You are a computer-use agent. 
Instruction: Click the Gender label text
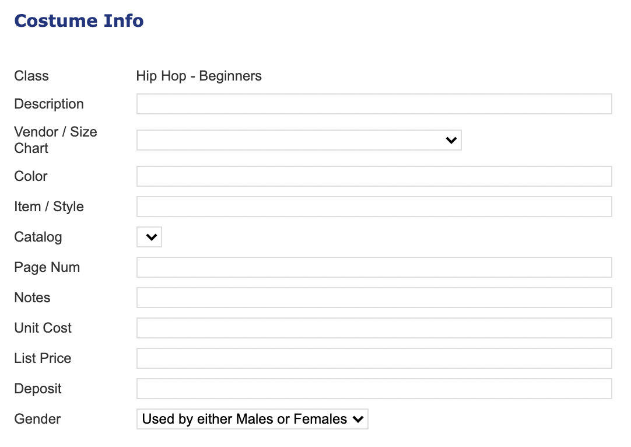(37, 419)
